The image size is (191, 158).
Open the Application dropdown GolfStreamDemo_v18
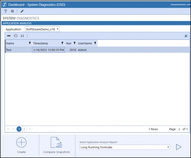point(42,29)
